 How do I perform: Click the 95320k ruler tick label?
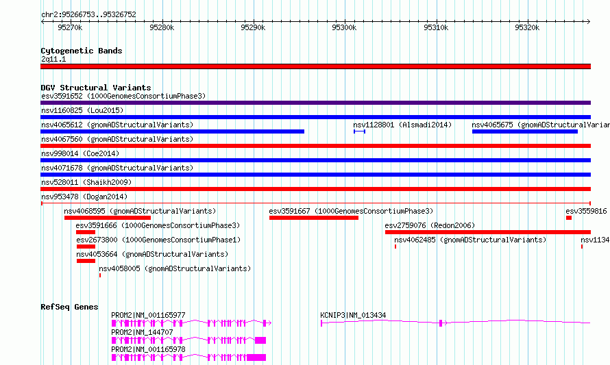coord(527,27)
